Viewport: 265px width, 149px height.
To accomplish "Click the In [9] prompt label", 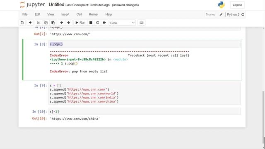I will coord(41,86).
